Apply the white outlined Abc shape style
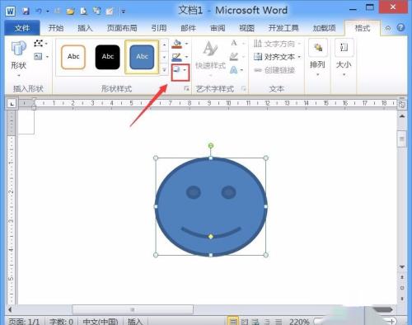Viewport: 412px width, 325px height. (73, 57)
